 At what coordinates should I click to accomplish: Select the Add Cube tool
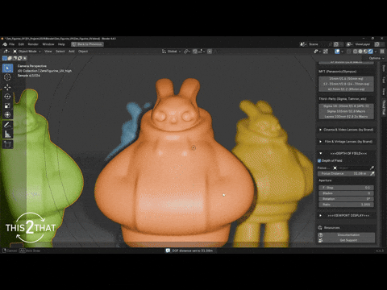click(7, 144)
